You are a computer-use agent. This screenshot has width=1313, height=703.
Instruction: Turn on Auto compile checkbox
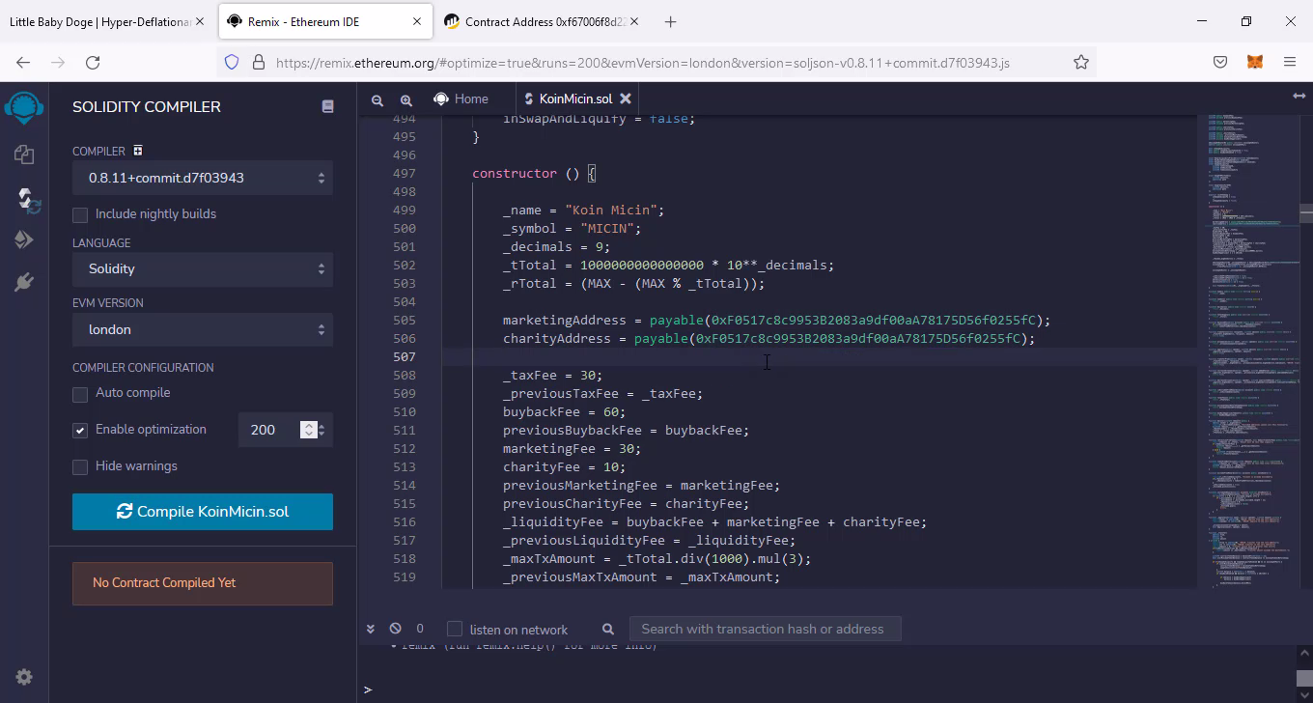coord(80,394)
